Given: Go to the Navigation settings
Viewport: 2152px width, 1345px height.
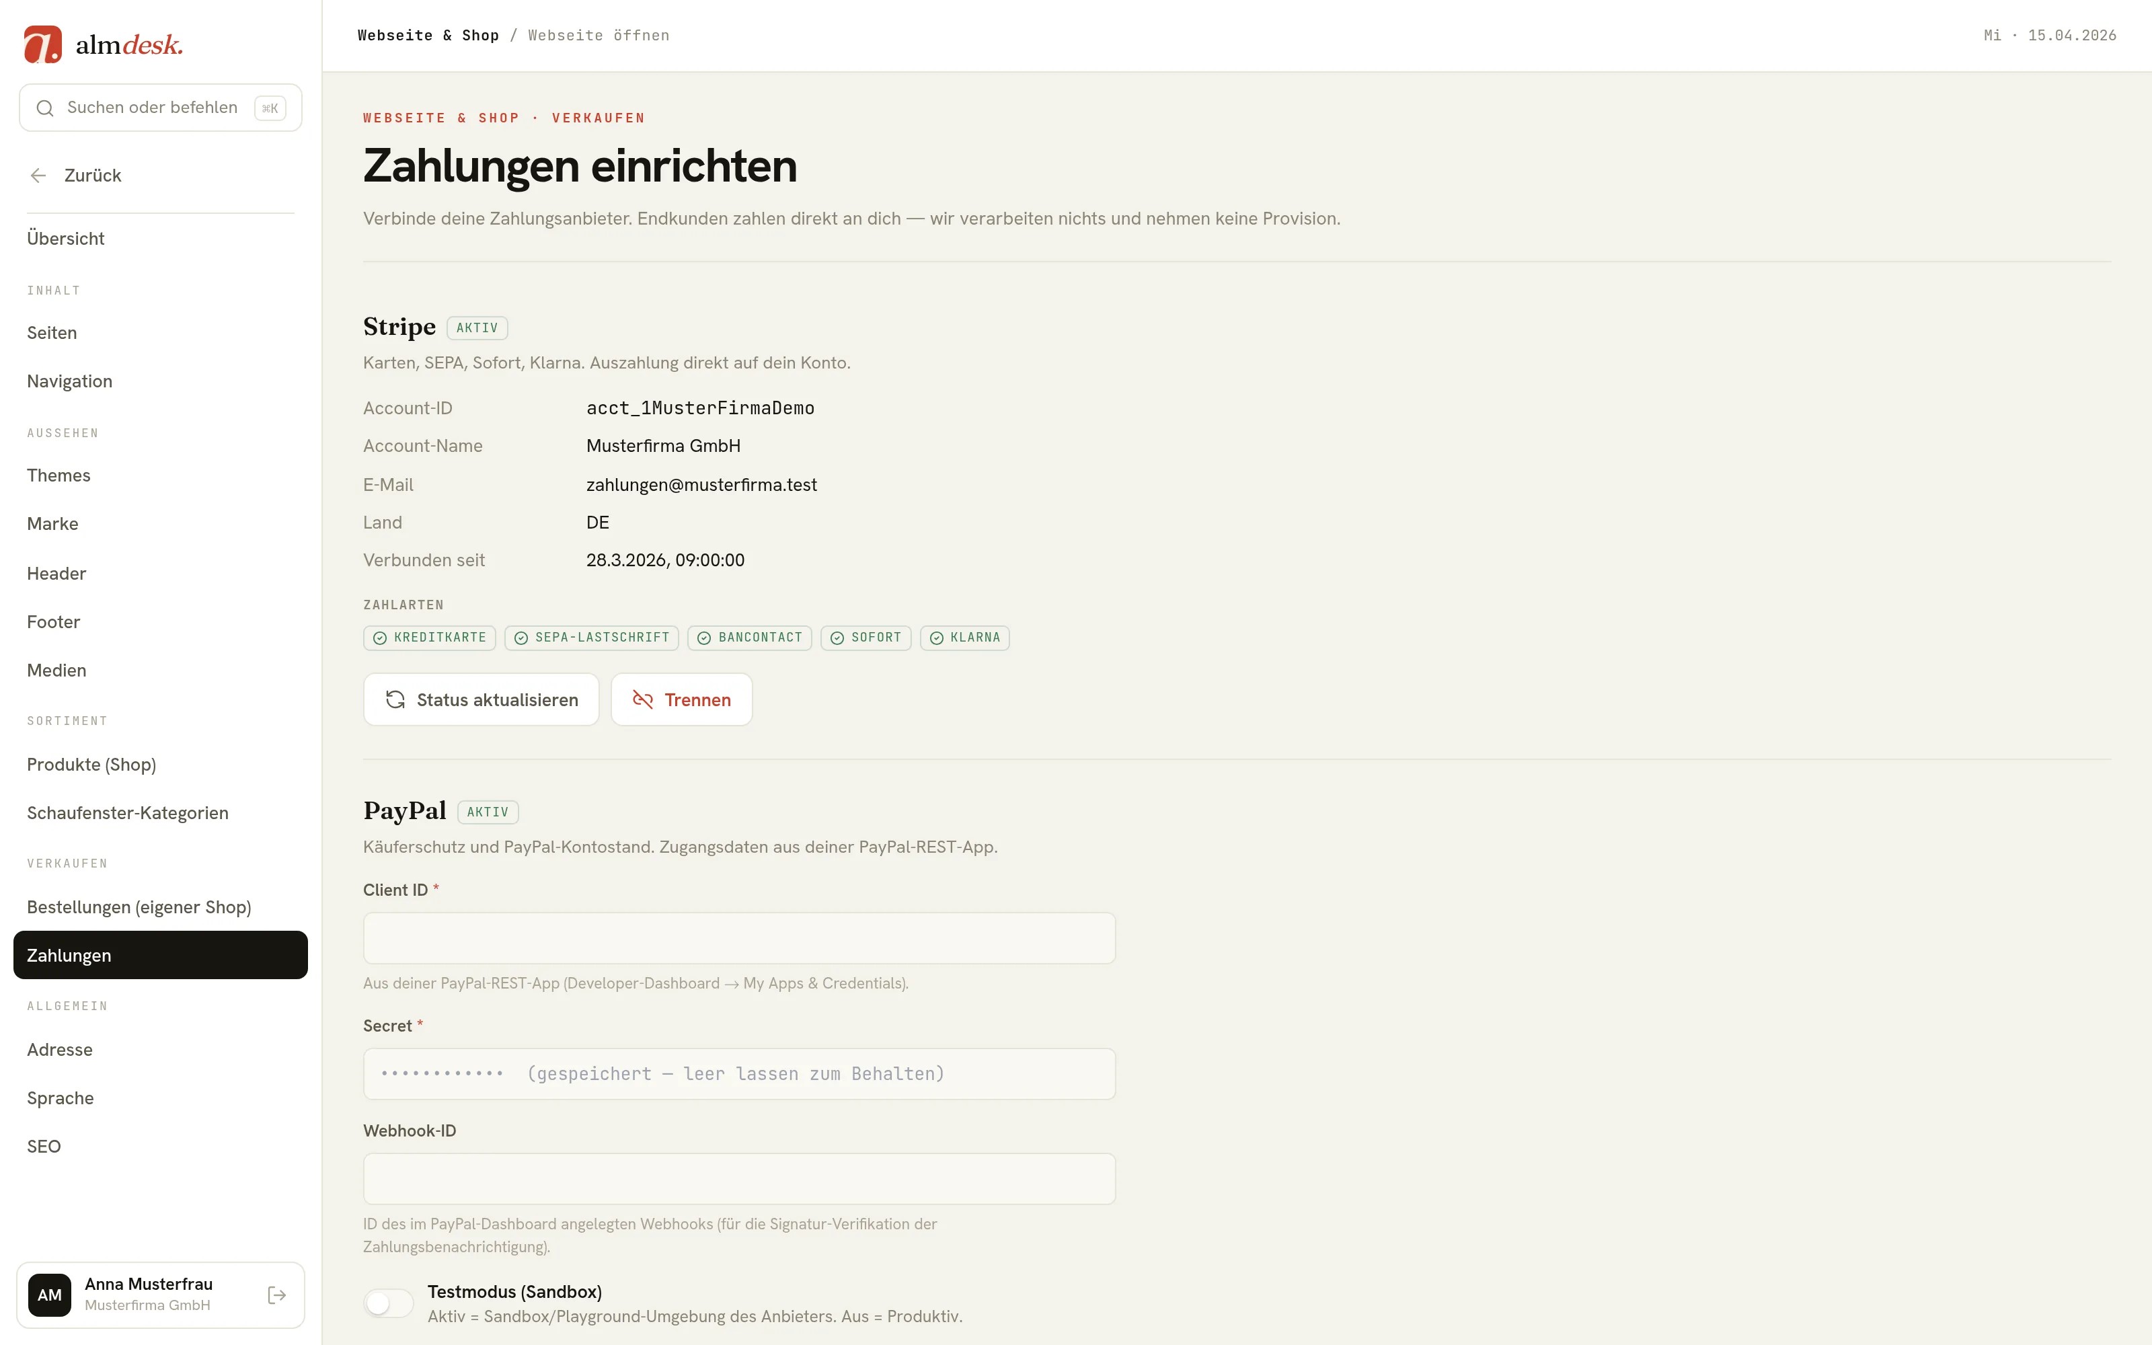Looking at the screenshot, I should (161, 381).
